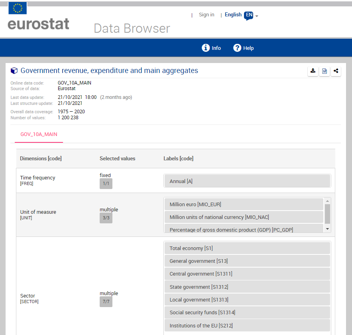Click the download dataset icon
Image resolution: width=352 pixels, height=335 pixels.
point(313,71)
